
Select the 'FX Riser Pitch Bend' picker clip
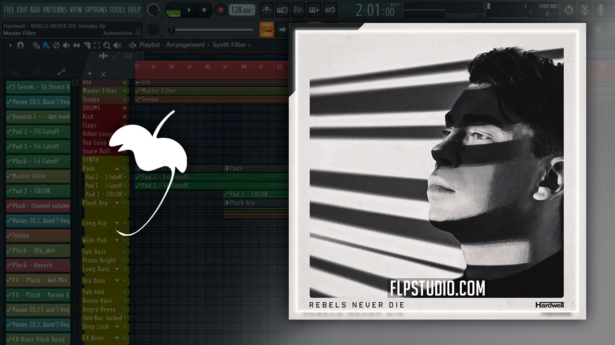click(x=38, y=339)
